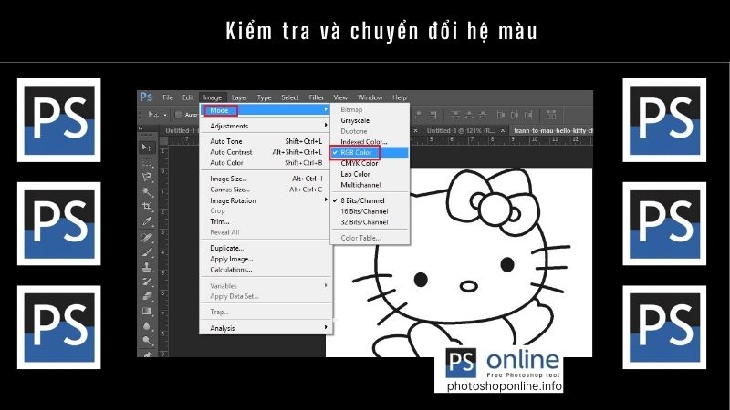Toggle the Auto-Select checkbox in options bar
Image resolution: width=730 pixels, height=410 pixels.
pyautogui.click(x=178, y=115)
